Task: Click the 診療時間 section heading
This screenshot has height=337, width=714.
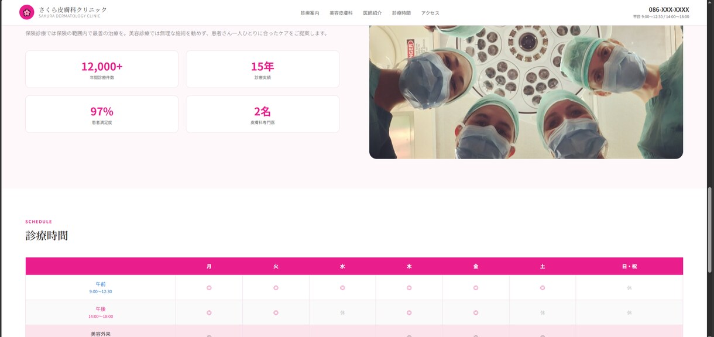Action: point(47,236)
